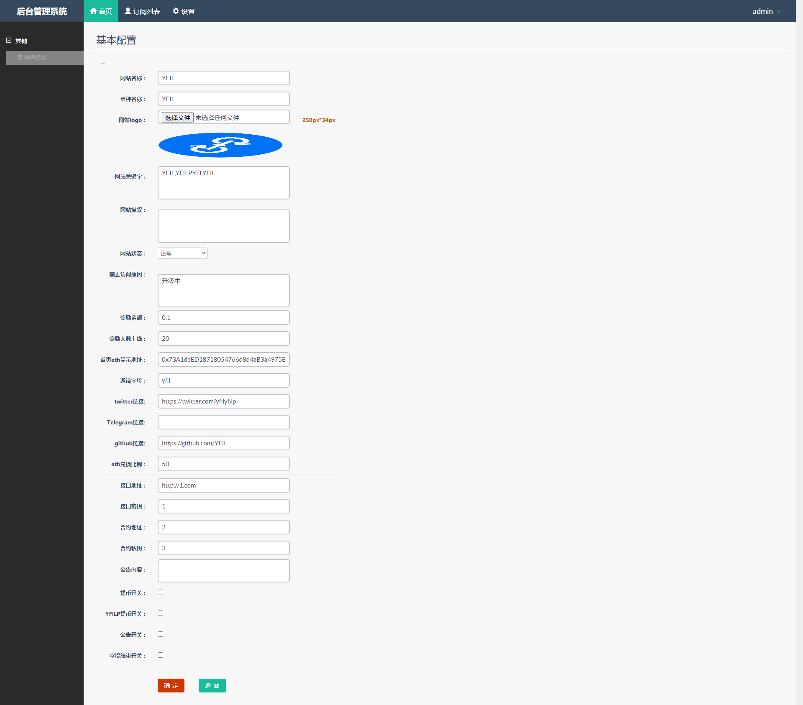Click the gear icon for 设置

(176, 11)
